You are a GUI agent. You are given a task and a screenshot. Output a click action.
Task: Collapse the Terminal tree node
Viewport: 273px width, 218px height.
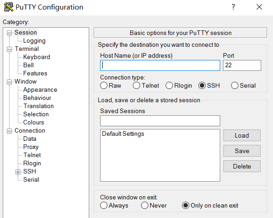(x=9, y=49)
